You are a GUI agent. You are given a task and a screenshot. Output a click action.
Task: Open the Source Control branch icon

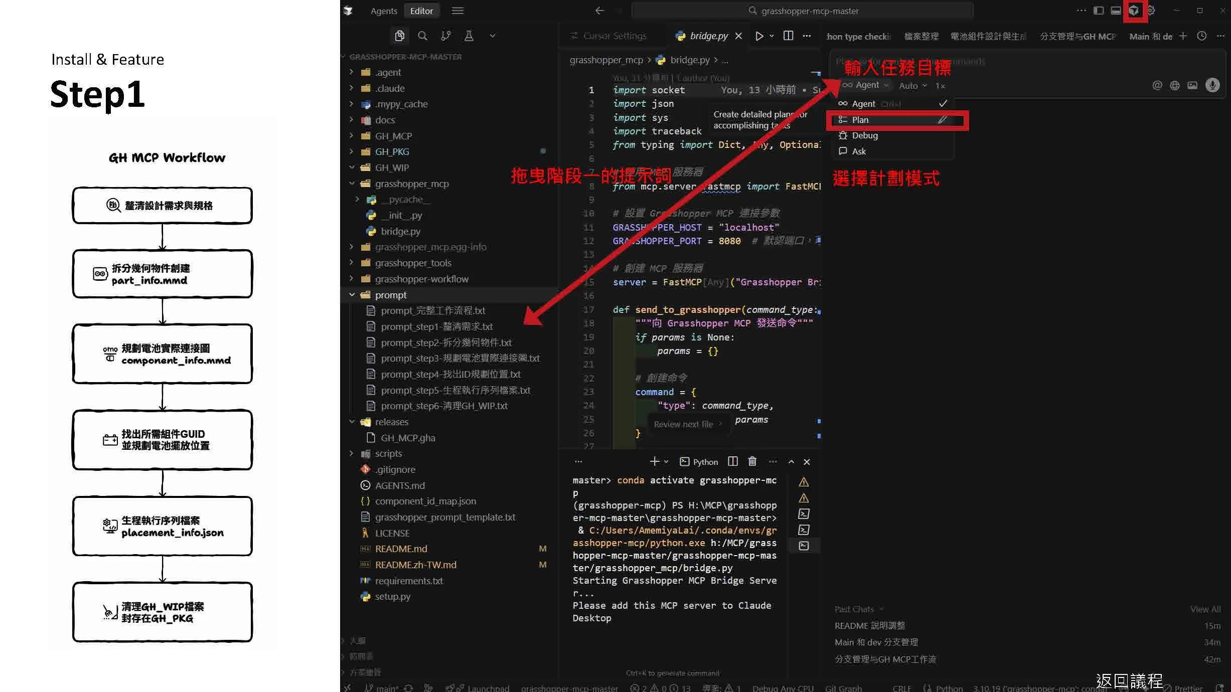(x=445, y=36)
